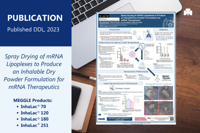The image size is (200, 133).
Task: Click the 'Aerodynamic Performance' section header
Action: [x=136, y=72]
